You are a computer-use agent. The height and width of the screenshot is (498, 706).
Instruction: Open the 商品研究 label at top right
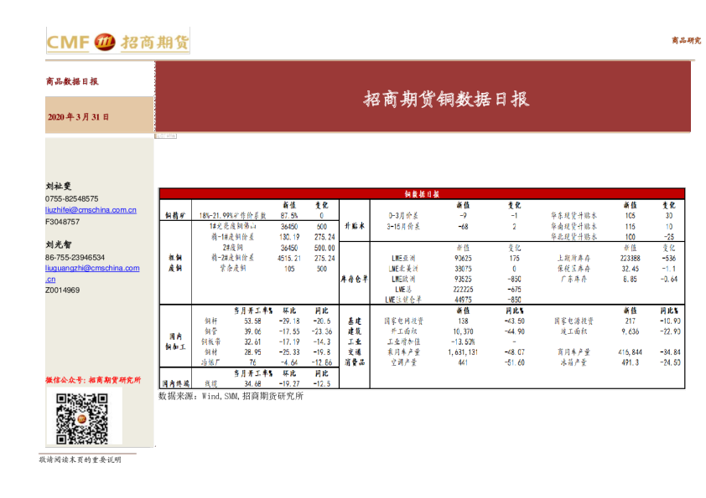click(x=684, y=38)
